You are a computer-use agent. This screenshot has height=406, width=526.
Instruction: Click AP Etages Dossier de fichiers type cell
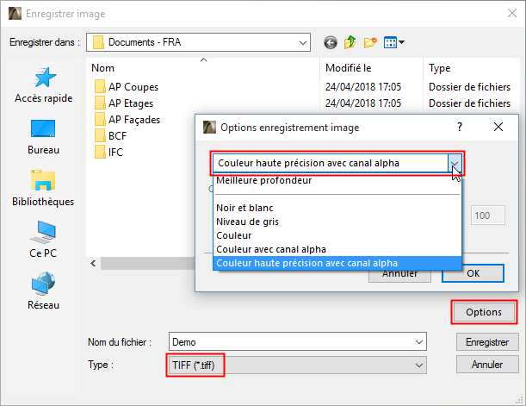coord(470,103)
